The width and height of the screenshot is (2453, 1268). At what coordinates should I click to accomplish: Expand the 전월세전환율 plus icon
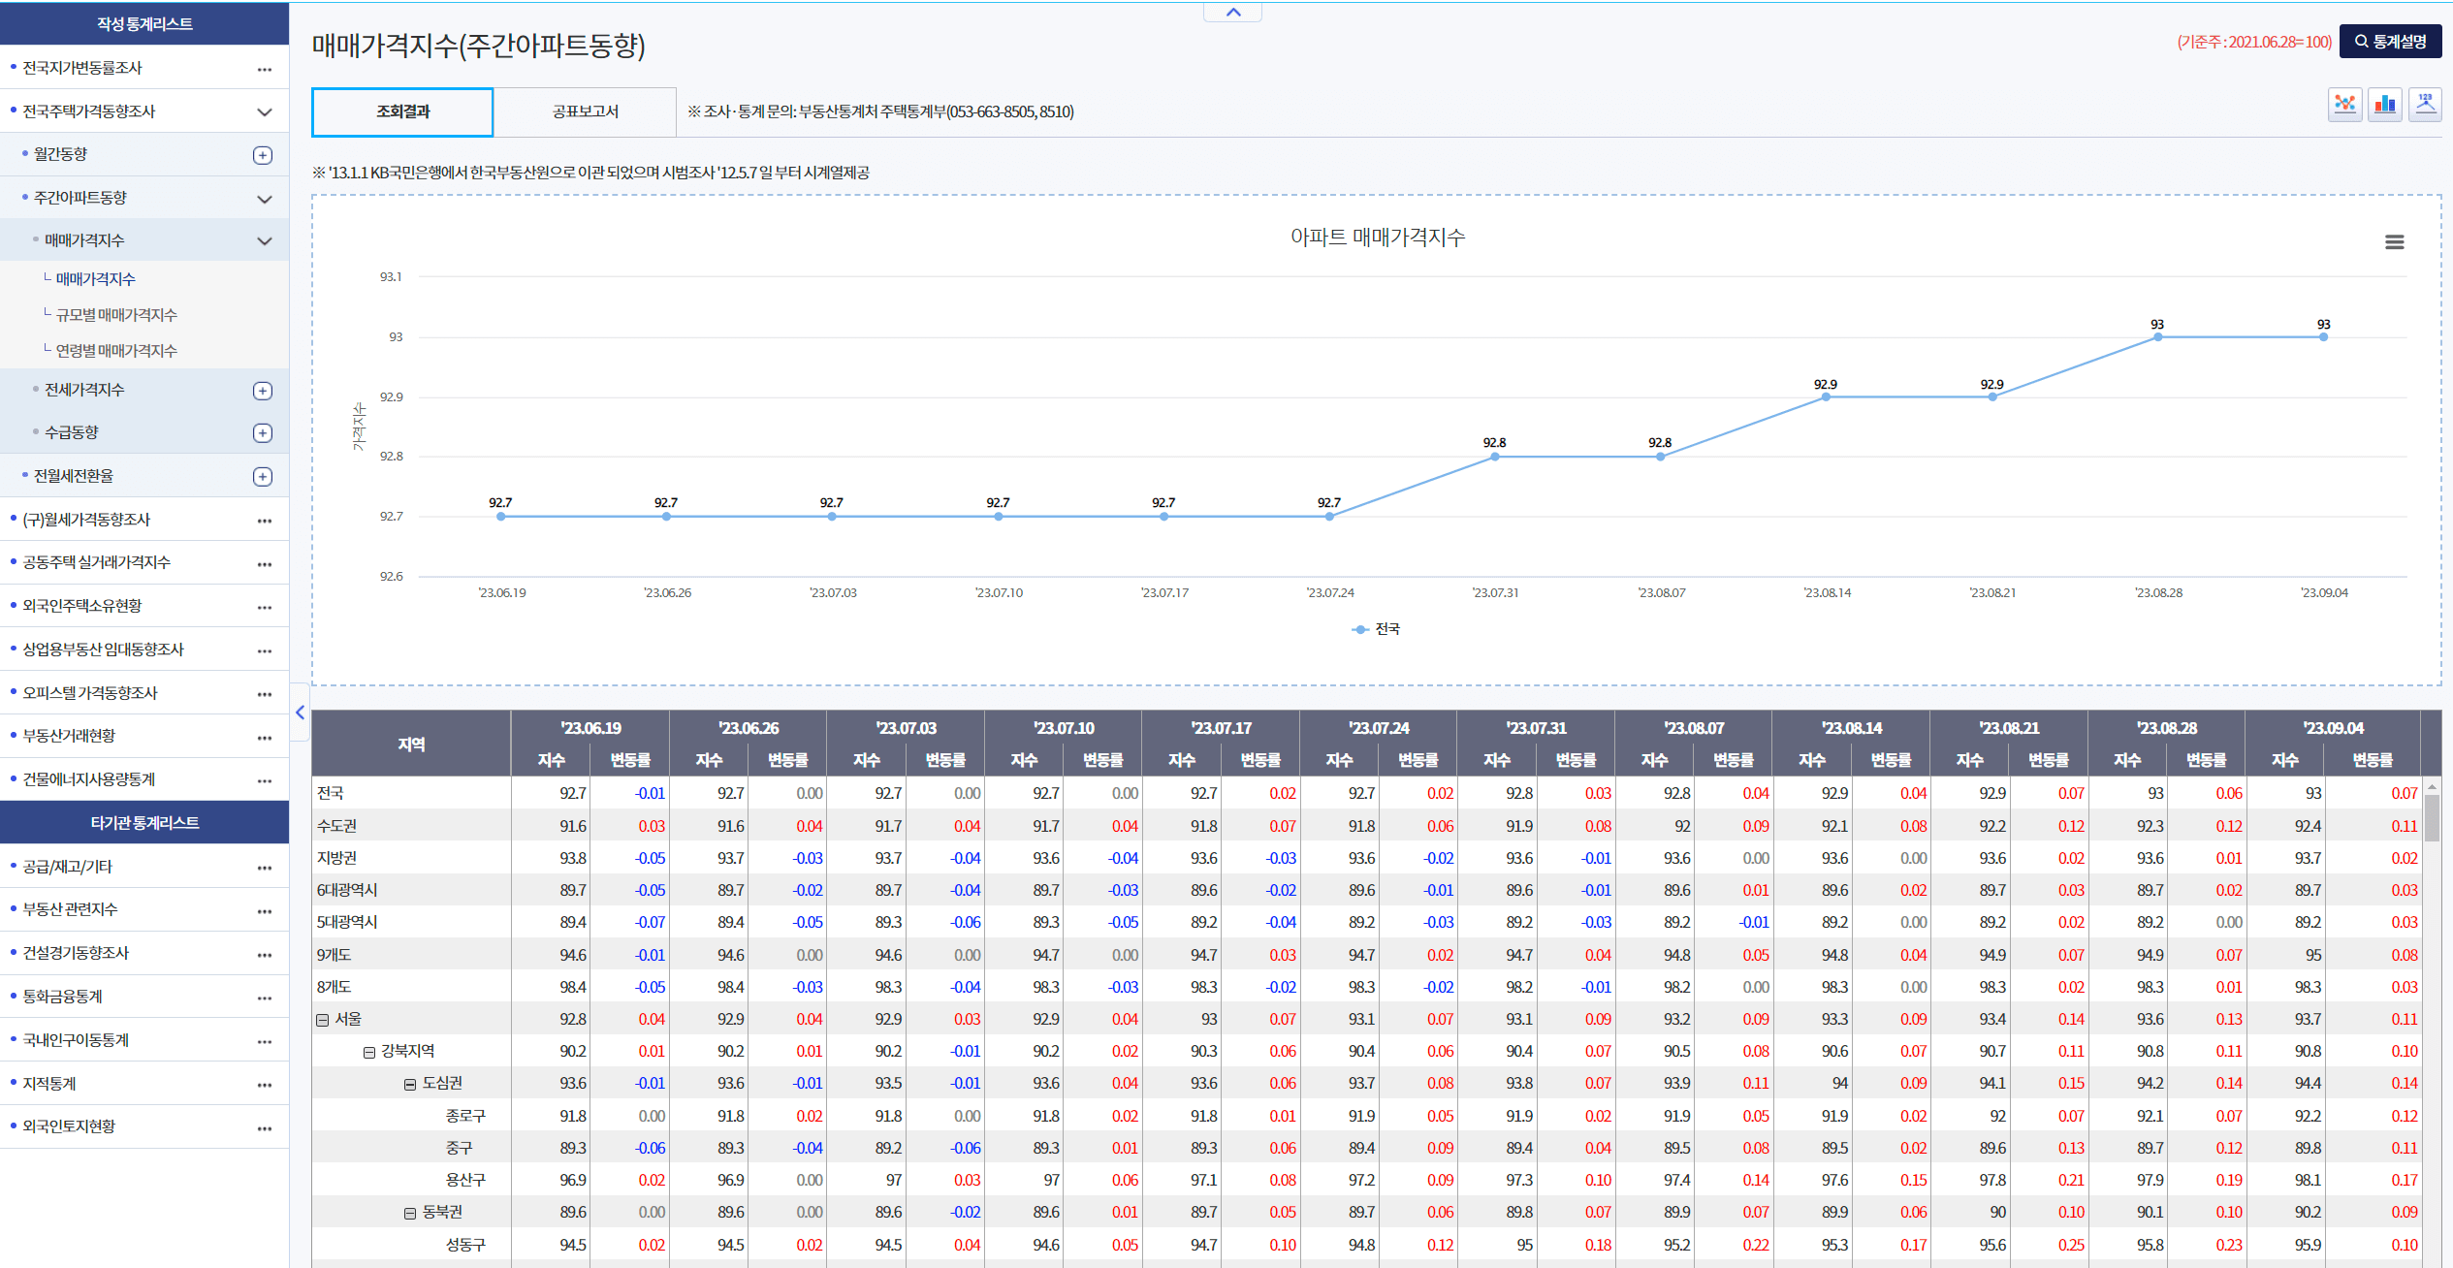pyautogui.click(x=263, y=477)
